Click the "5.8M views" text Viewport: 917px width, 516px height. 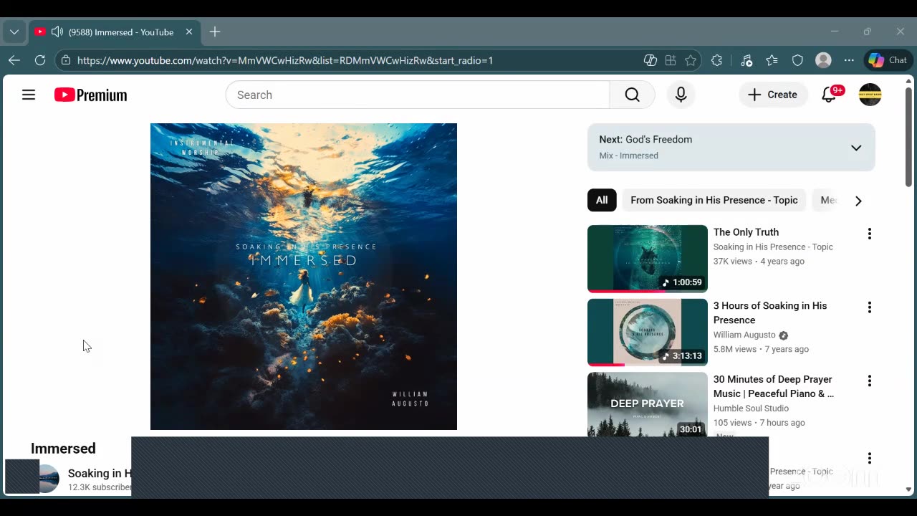tap(735, 349)
